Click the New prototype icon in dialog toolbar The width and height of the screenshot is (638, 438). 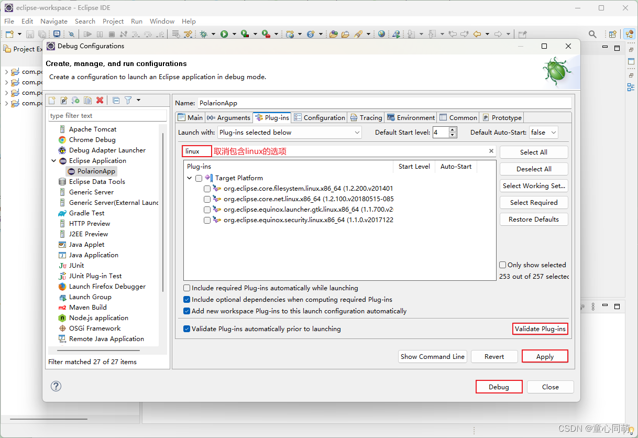point(64,100)
